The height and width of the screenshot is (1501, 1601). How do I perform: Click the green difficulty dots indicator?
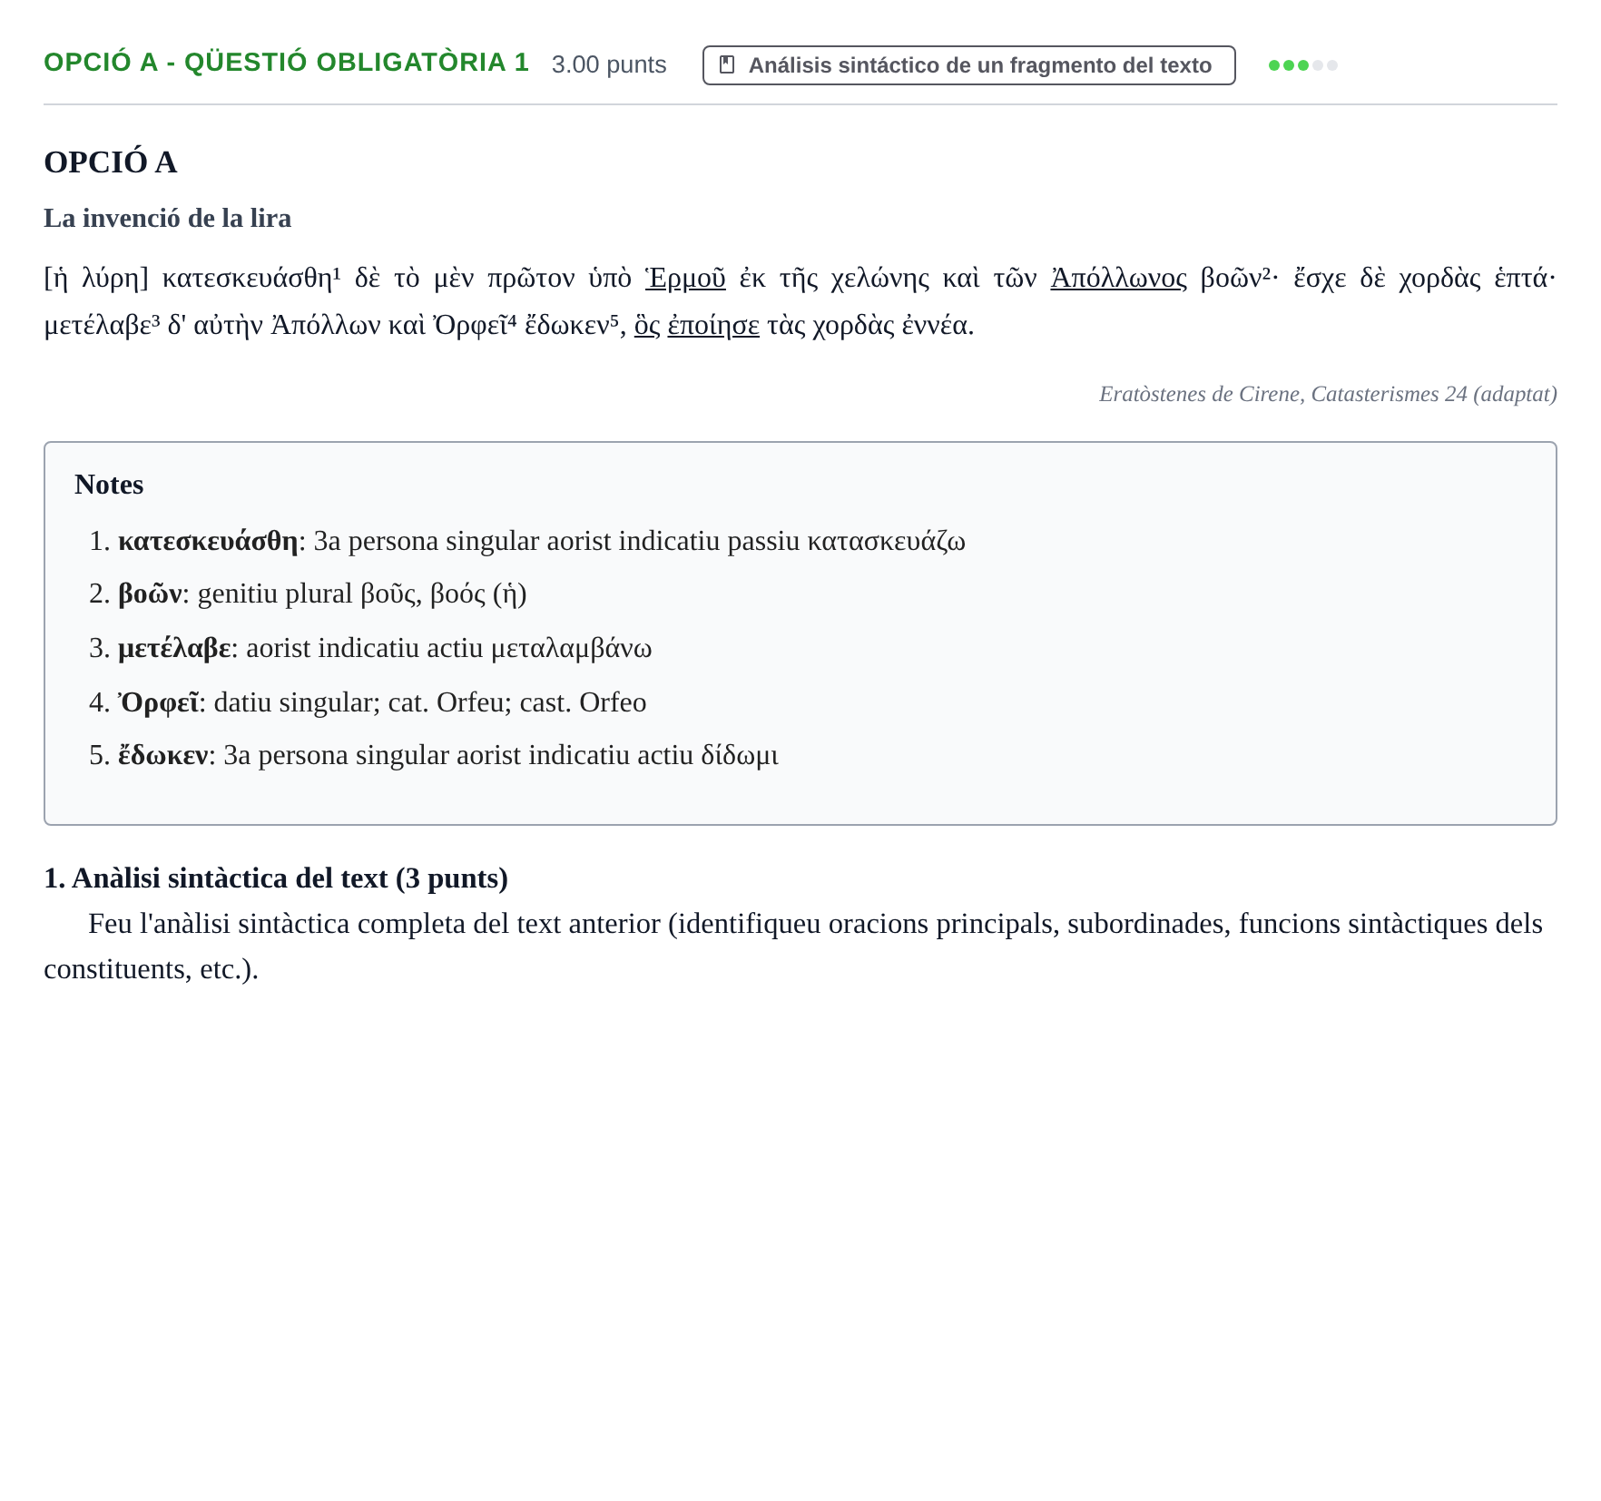point(1302,65)
